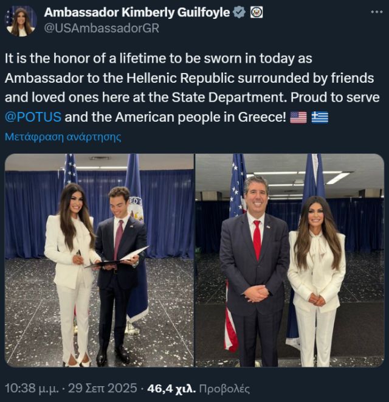The height and width of the screenshot is (402, 389).
Task: Click the blue verified checkmark badge
Action: (239, 12)
